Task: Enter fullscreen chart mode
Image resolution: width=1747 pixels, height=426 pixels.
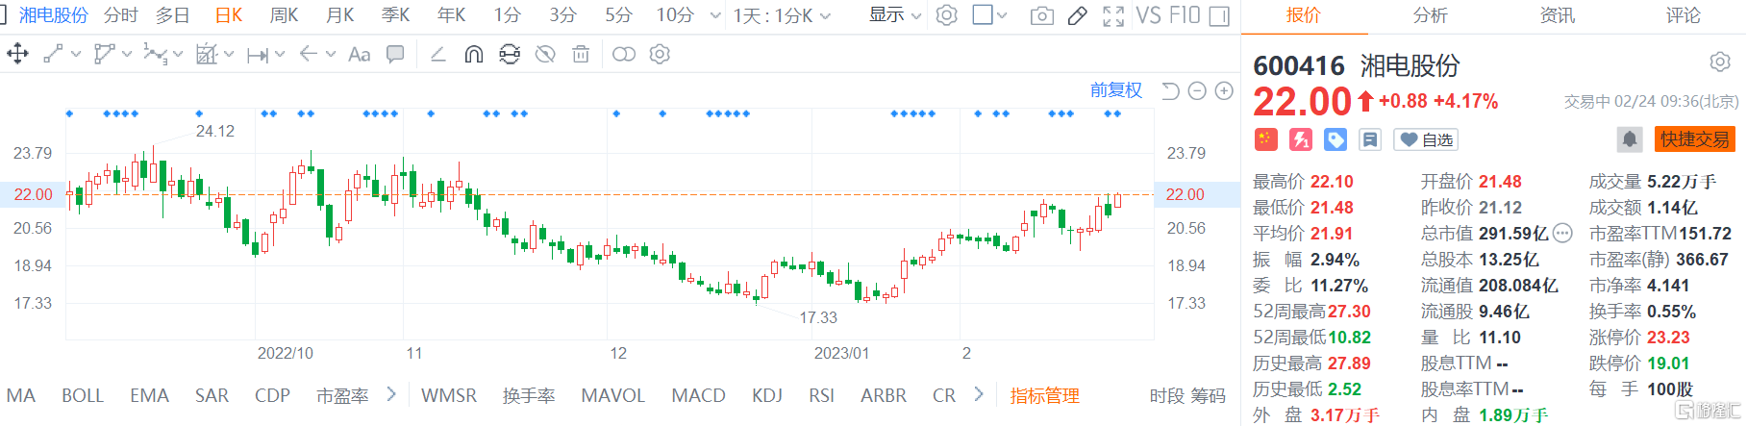Action: pos(1113,16)
